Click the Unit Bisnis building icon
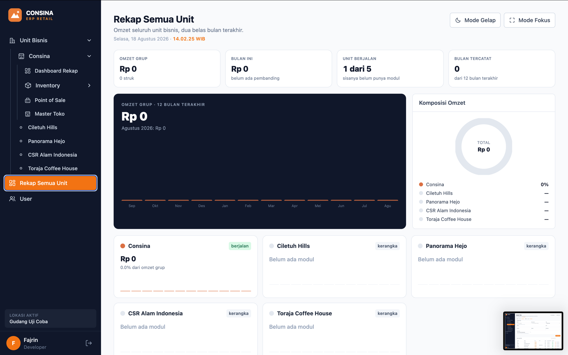The image size is (568, 355). (12, 40)
